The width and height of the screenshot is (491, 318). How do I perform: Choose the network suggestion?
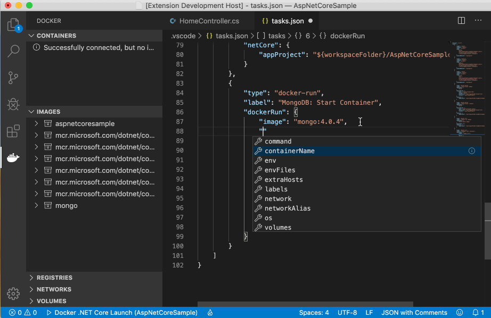(367, 199)
